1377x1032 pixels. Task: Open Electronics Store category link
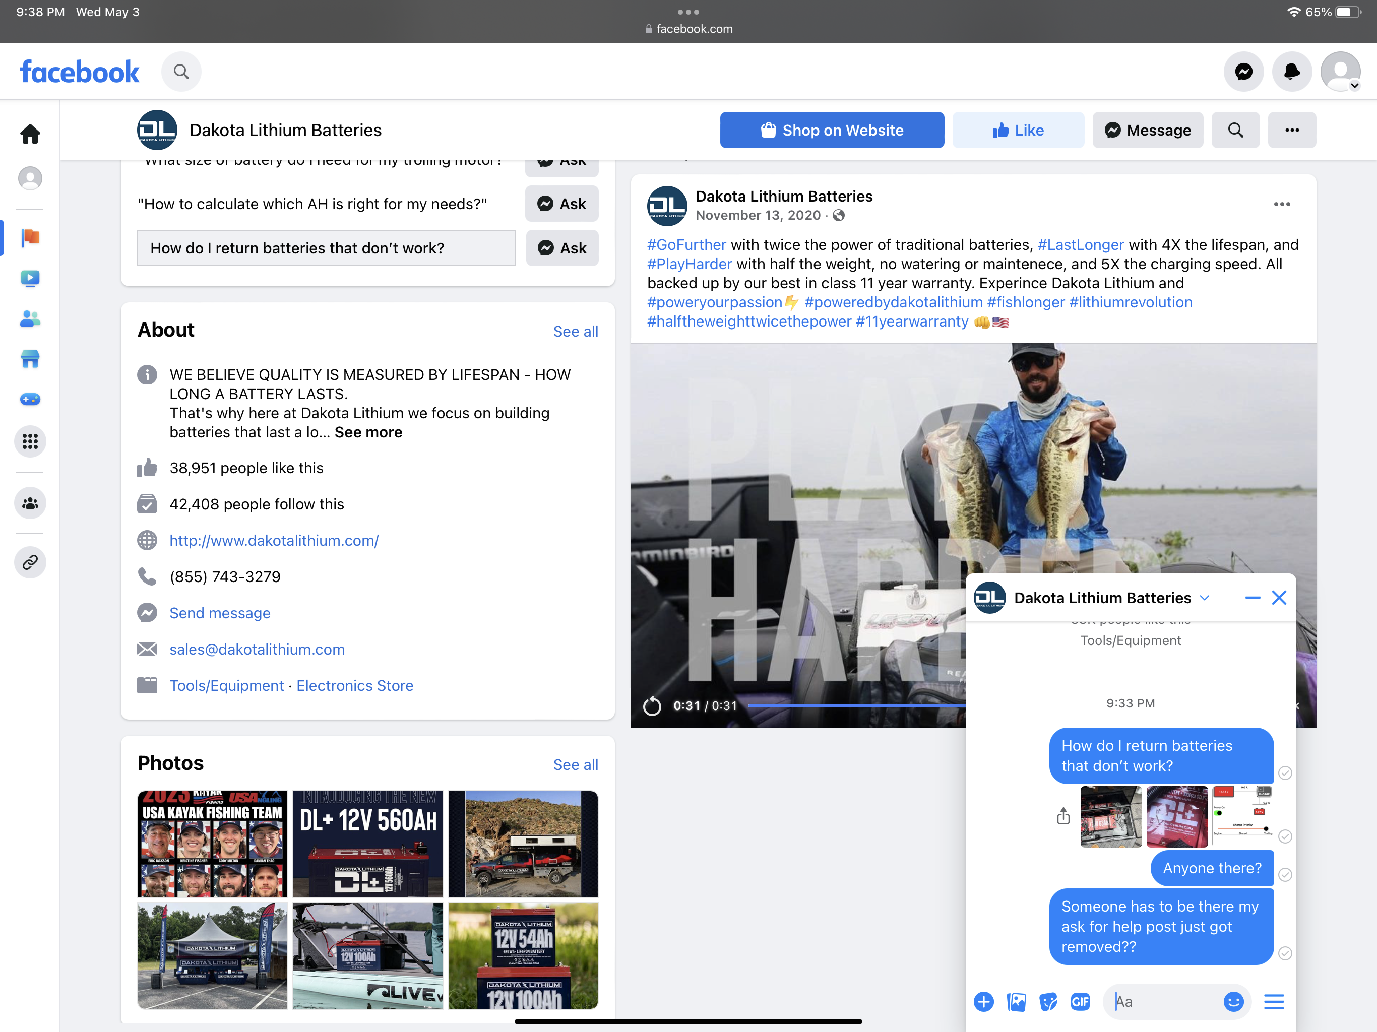click(x=355, y=685)
